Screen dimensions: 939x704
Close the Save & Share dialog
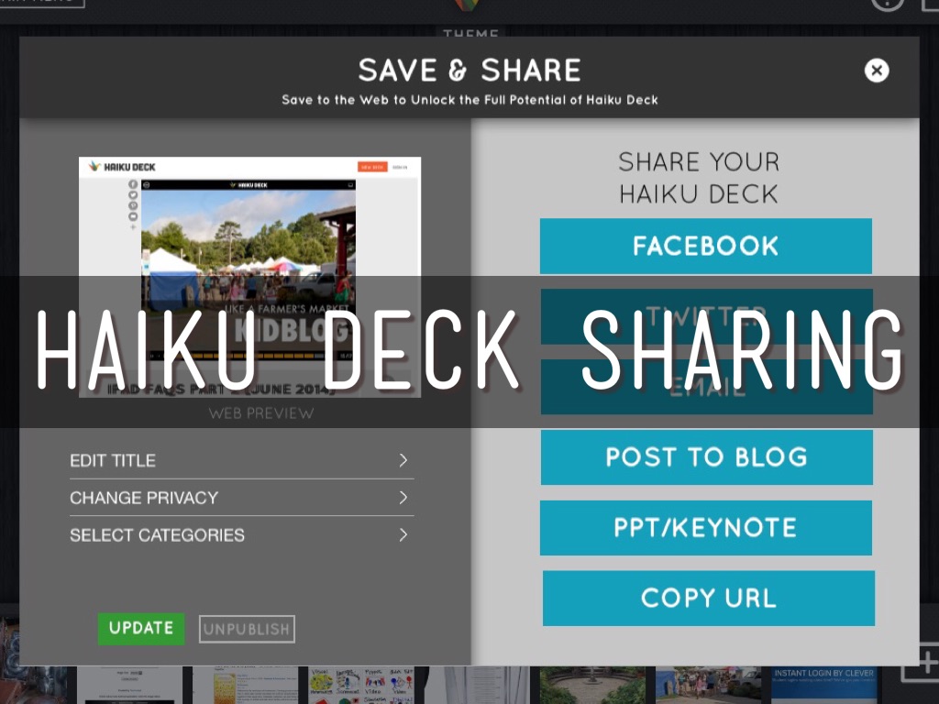click(877, 71)
